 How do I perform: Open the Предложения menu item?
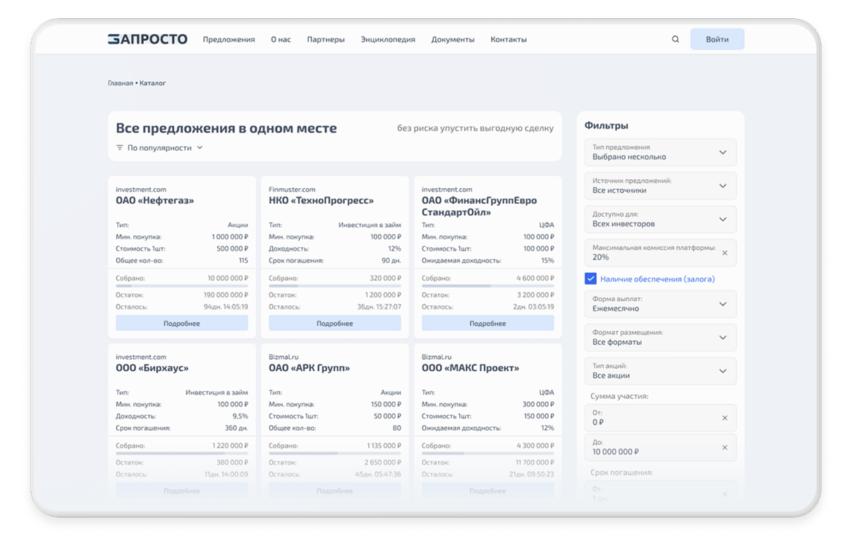(x=229, y=39)
